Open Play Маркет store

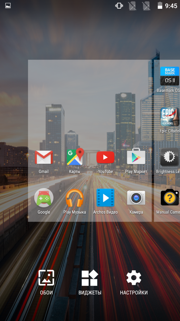pyautogui.click(x=136, y=161)
